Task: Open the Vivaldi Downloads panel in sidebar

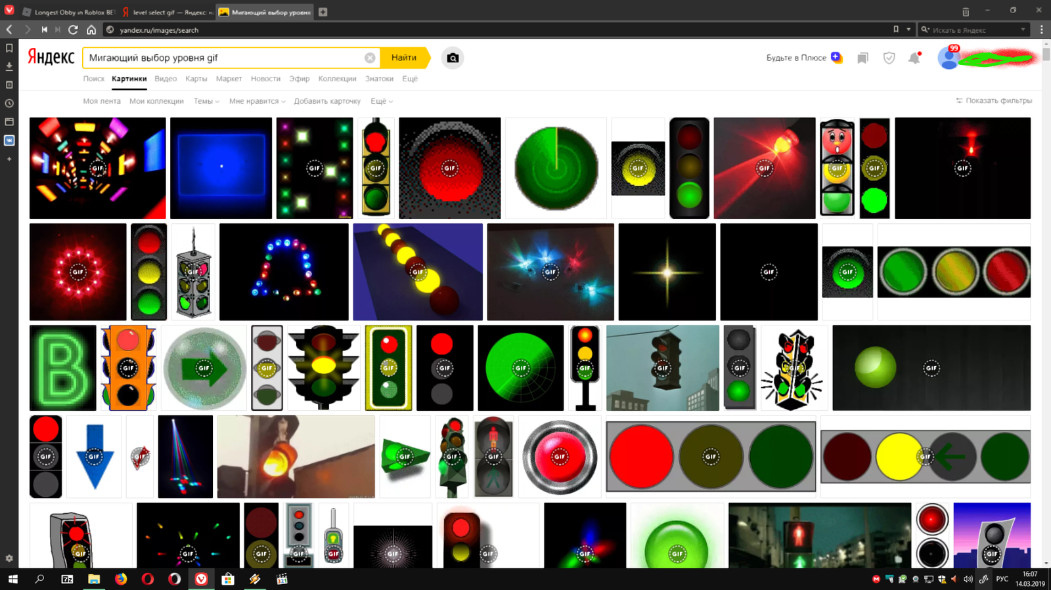Action: pos(9,66)
